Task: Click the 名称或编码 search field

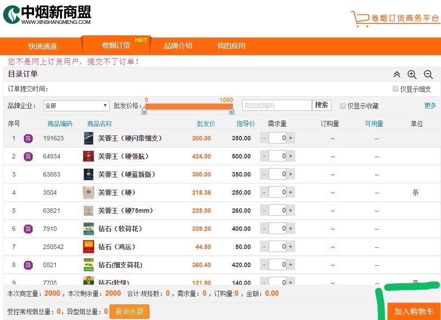Action: tap(277, 105)
